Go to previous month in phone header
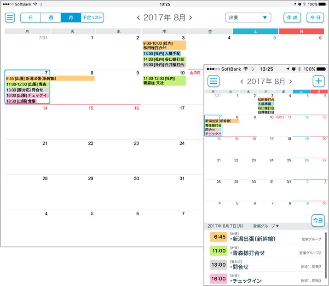Image resolution: width=329 pixels, height=286 pixels. [242, 81]
